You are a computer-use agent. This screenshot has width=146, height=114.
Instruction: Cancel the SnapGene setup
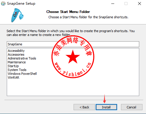point(132,107)
